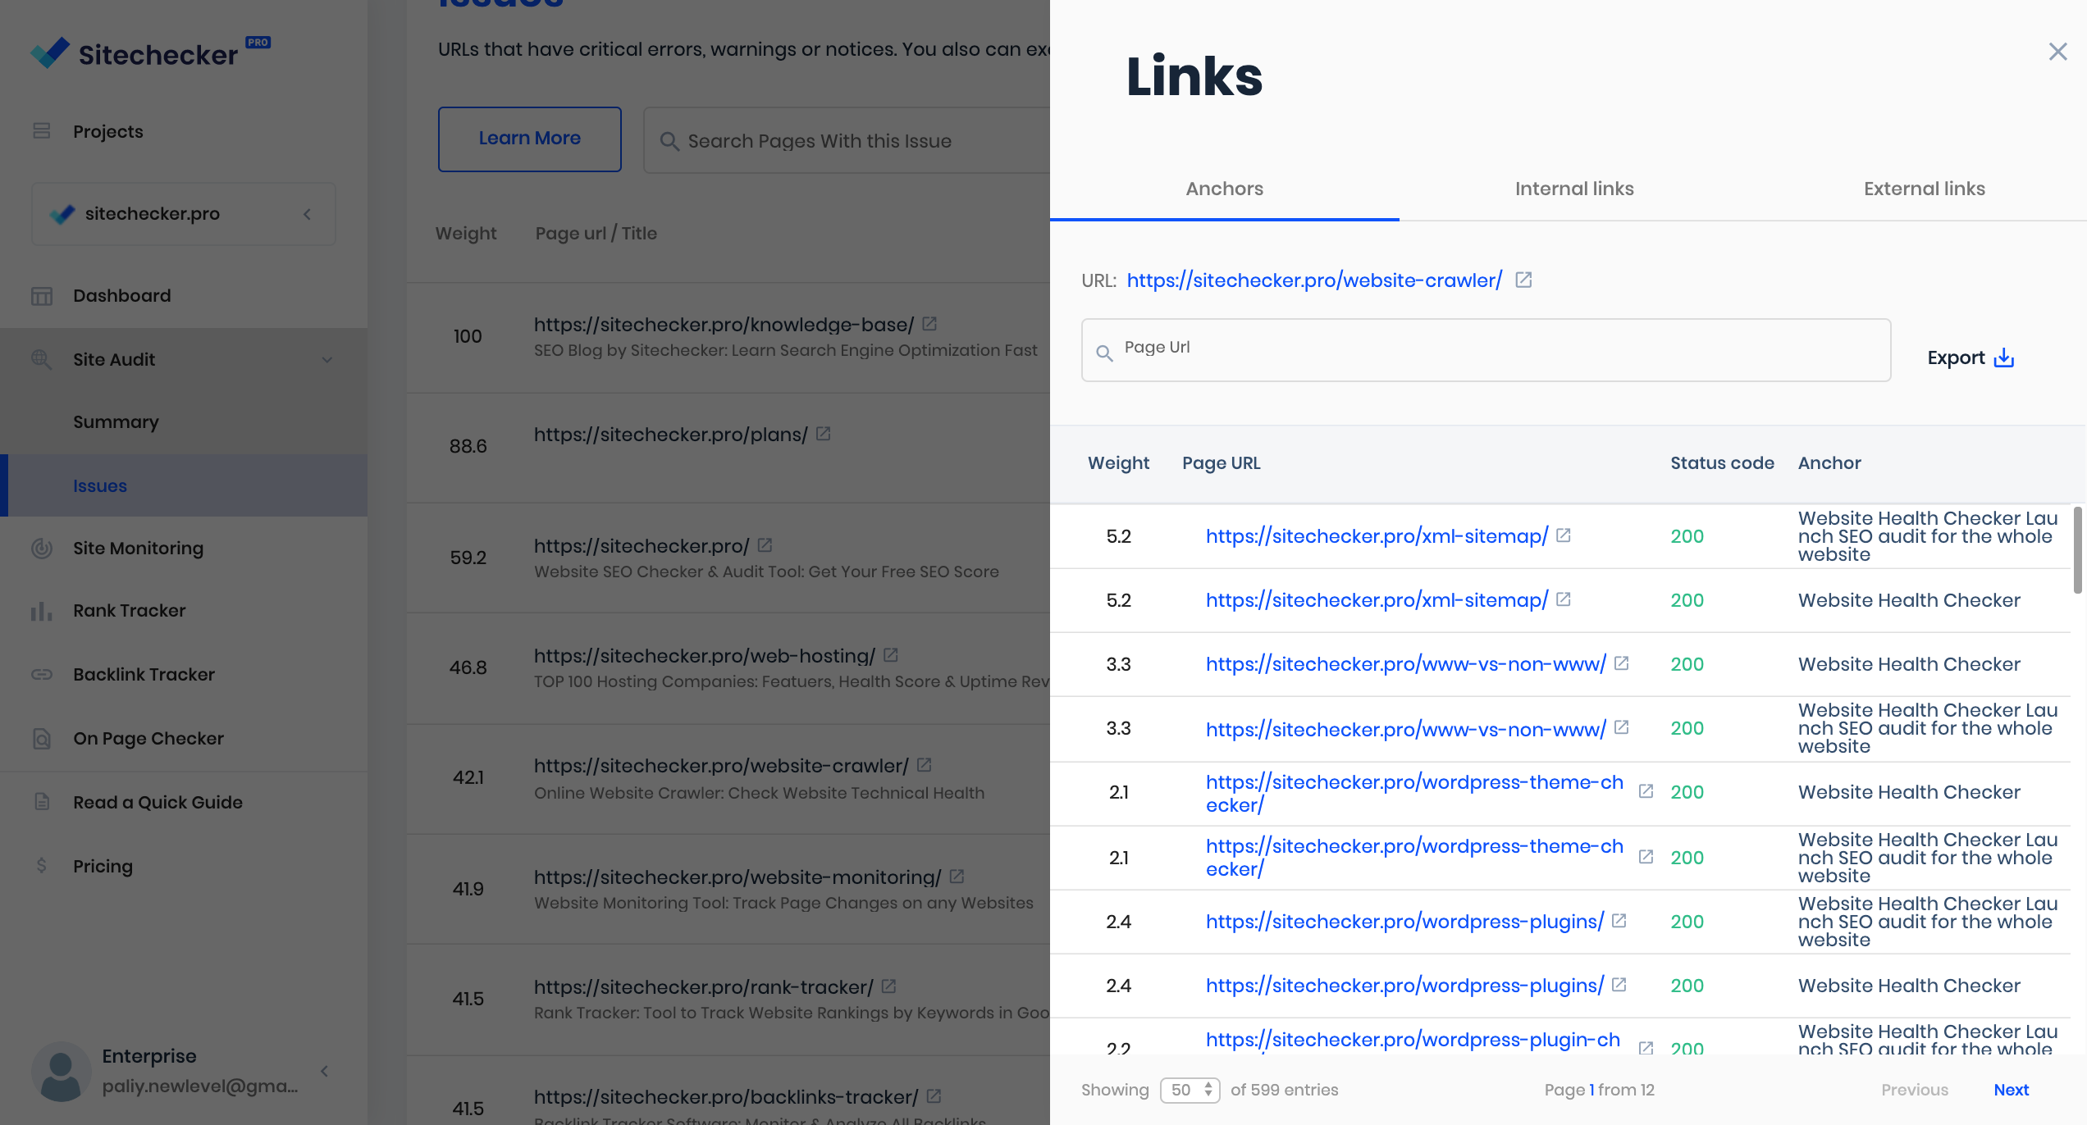Click the Export download icon
This screenshot has height=1125, width=2087.
(2003, 358)
